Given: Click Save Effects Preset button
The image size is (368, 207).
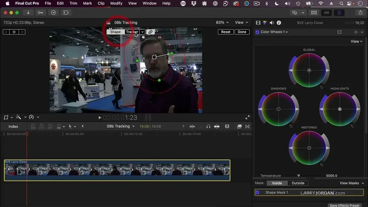Looking at the screenshot, I should [344, 205].
